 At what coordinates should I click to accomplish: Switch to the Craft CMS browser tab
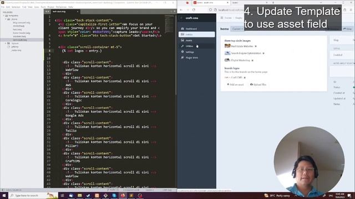click(211, 2)
